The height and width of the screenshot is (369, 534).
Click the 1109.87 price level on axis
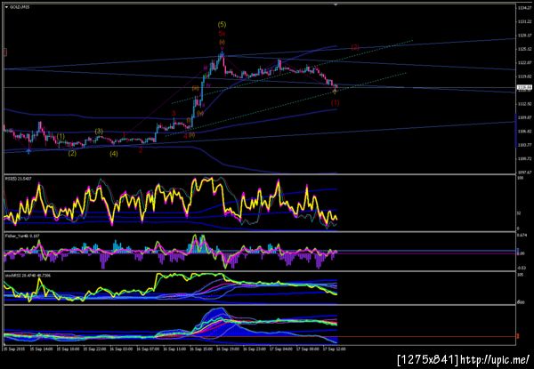[x=524, y=117]
